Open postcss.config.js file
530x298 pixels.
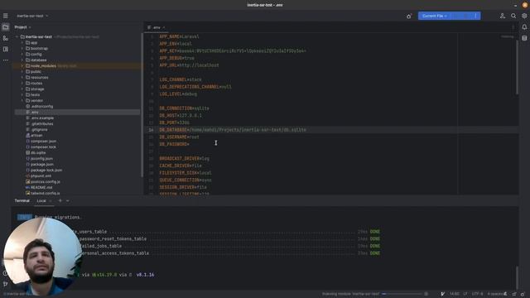pyautogui.click(x=43, y=182)
